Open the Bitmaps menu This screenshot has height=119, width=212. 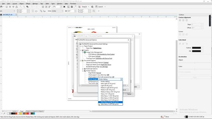[x=35, y=4]
